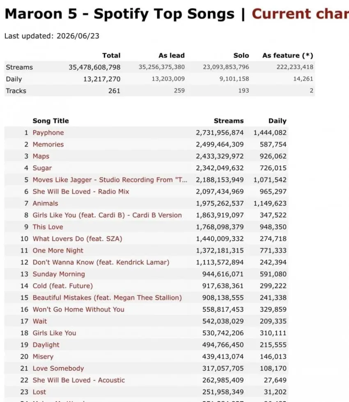The image size is (349, 402).
Task: Open What Lovers Do feat. SZA
Action: (77, 239)
